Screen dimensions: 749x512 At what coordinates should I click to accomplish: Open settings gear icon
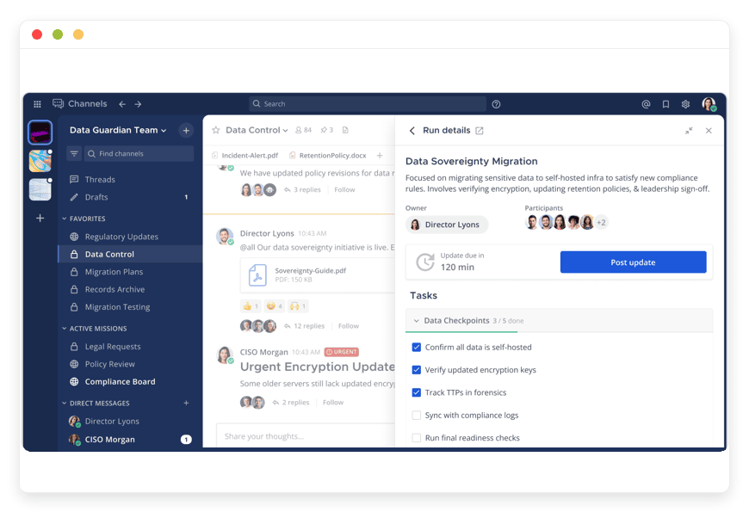pos(685,104)
